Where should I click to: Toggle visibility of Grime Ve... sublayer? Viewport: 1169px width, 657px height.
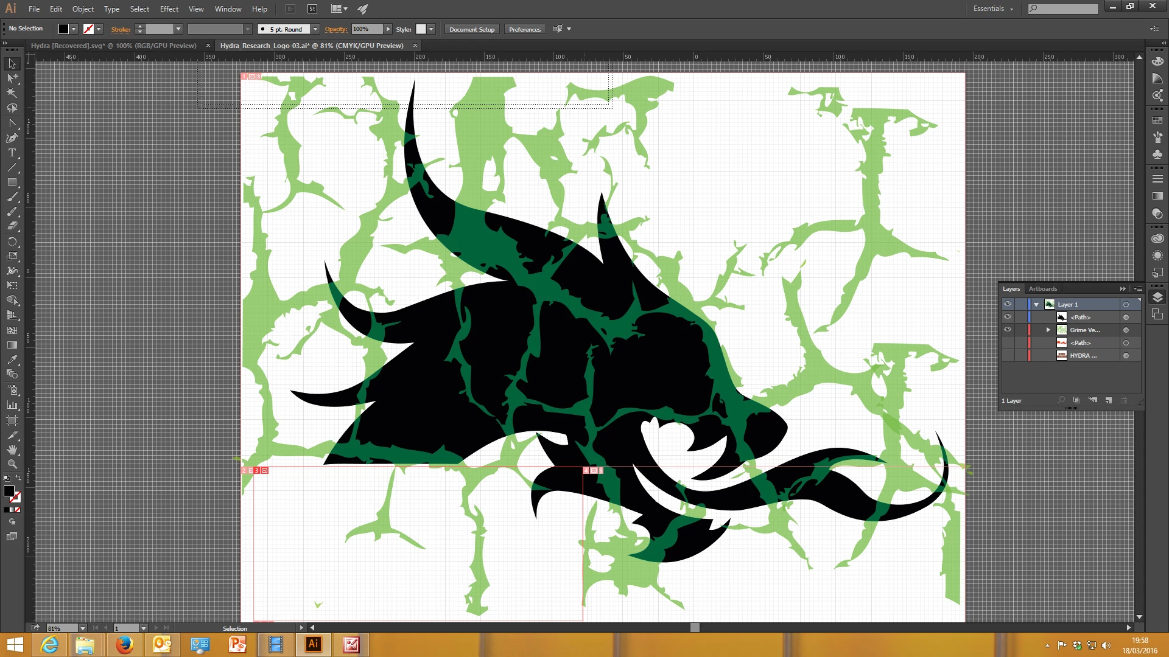[x=1008, y=330]
